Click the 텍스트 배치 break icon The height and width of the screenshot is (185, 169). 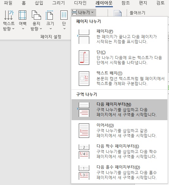click(84, 79)
